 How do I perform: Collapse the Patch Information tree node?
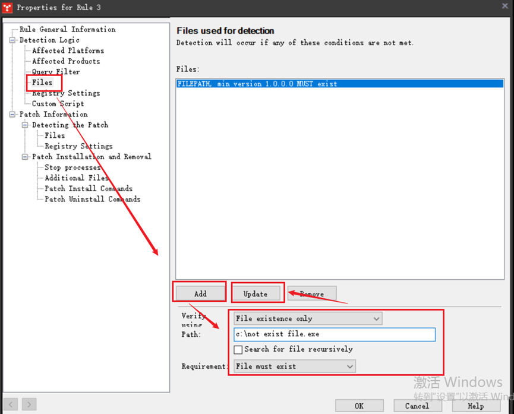click(x=13, y=115)
